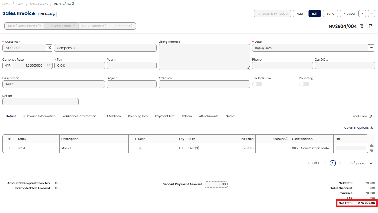Go to Sales in the breadcrumb
The width and height of the screenshot is (378, 213).
pos(20,4)
